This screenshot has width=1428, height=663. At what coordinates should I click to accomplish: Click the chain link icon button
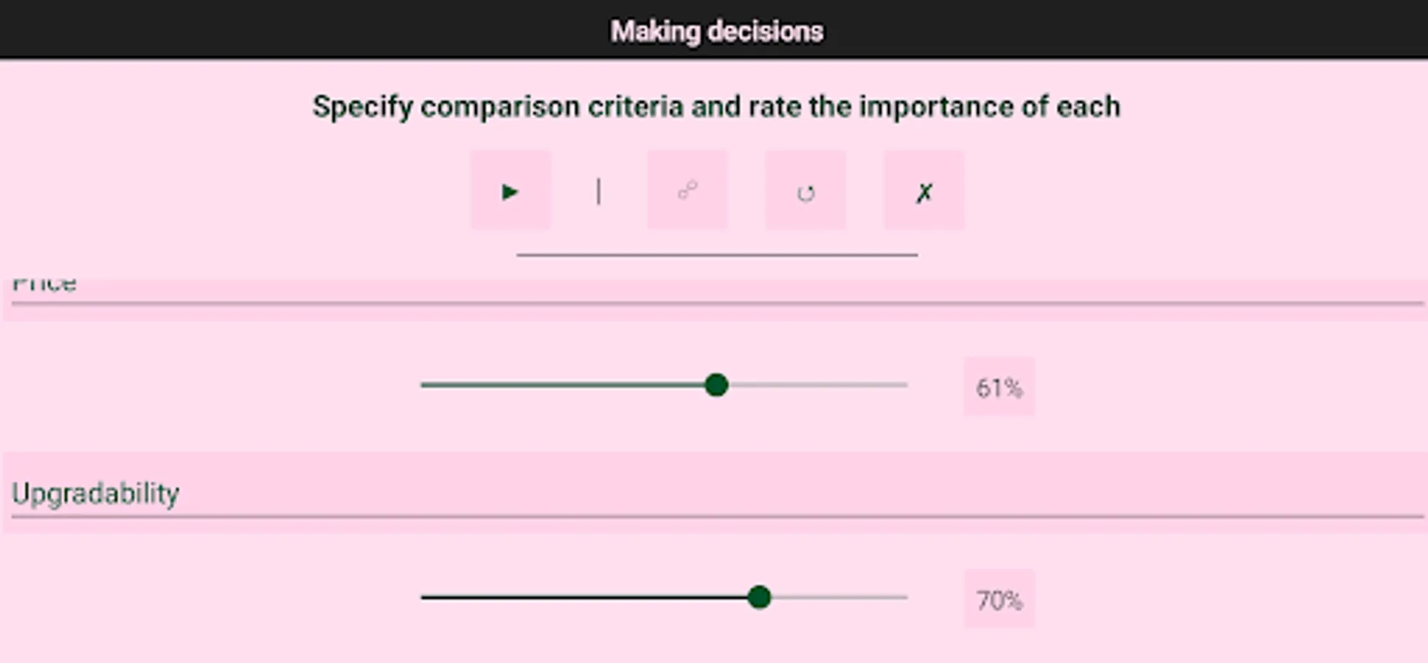click(687, 191)
